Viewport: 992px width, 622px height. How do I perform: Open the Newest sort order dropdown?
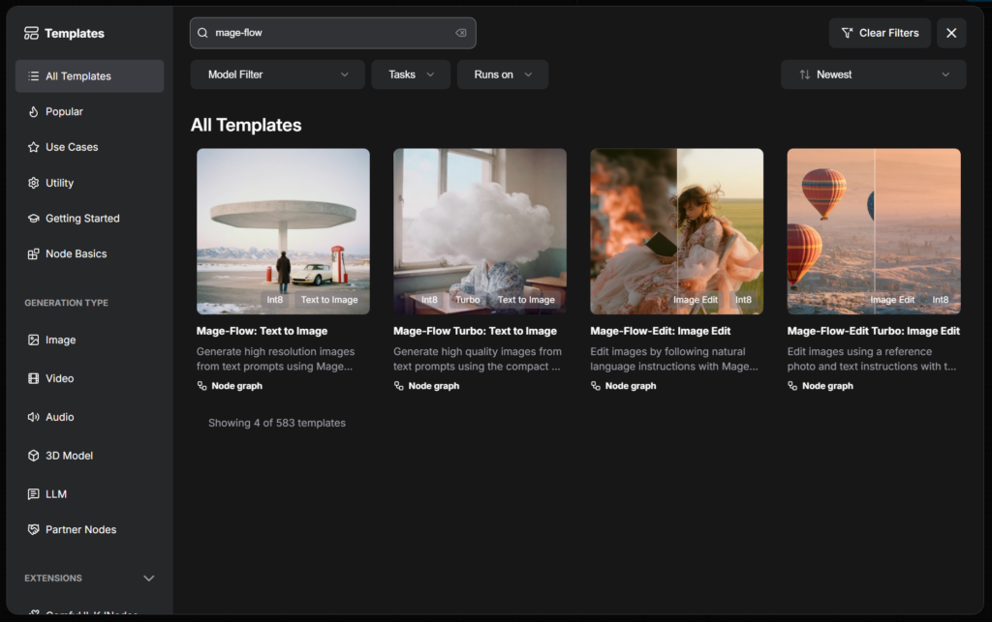click(873, 74)
